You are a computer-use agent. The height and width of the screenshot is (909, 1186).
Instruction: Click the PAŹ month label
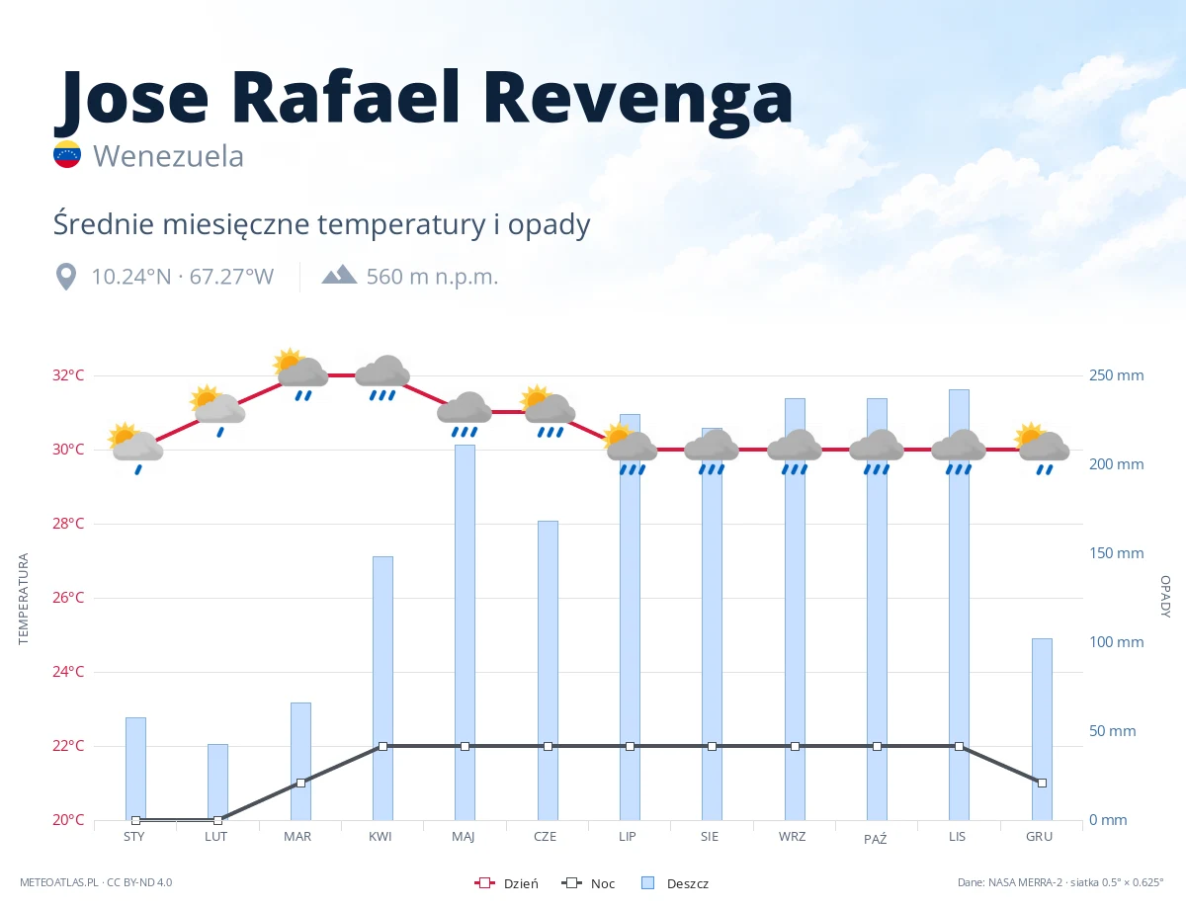[x=877, y=838]
